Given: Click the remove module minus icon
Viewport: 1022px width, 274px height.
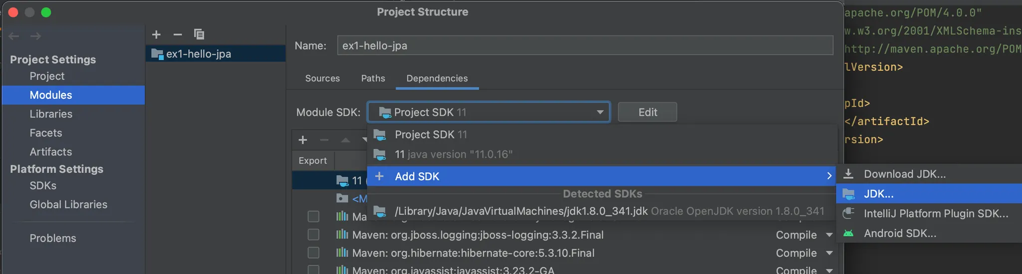Looking at the screenshot, I should (178, 34).
